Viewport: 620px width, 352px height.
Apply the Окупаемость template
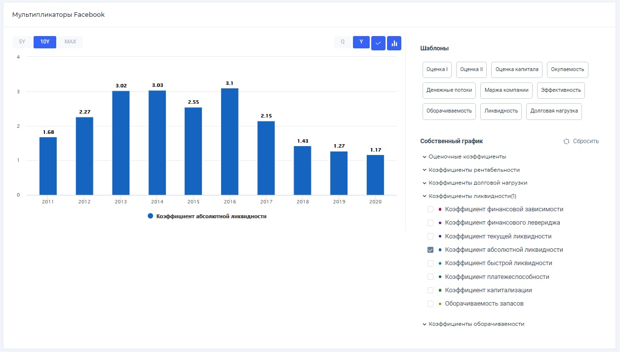pos(568,70)
